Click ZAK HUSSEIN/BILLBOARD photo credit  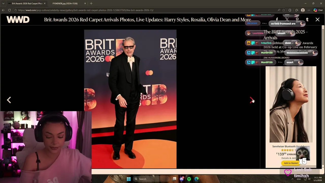[276, 58]
